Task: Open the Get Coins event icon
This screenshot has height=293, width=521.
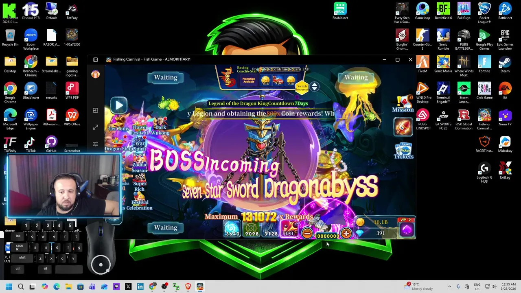Action: click(x=118, y=124)
